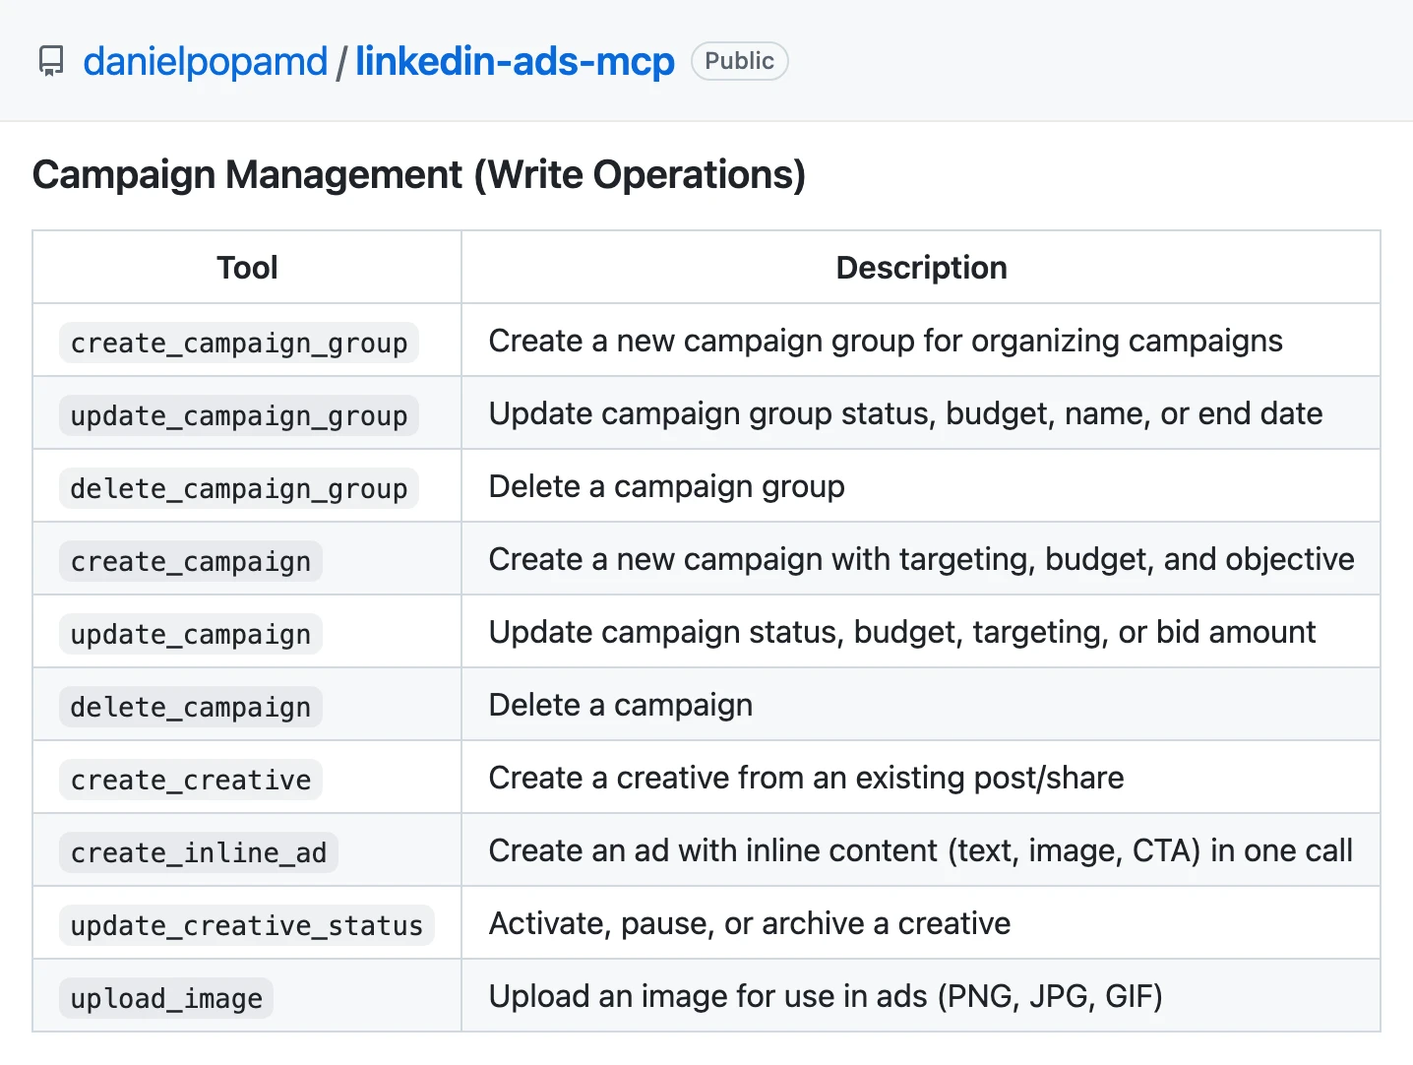The width and height of the screenshot is (1413, 1065).
Task: Click 'Create a new campaign with targeting' description
Action: 921,559
